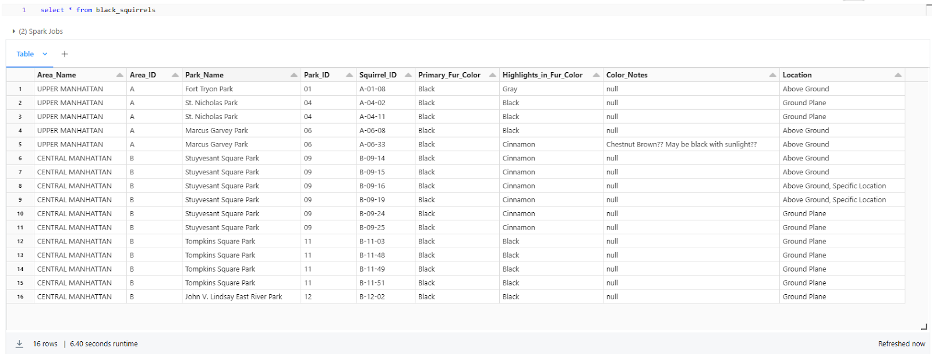Select squirrel ID B-09-14 cell
This screenshot has width=932, height=354.
(x=386, y=158)
